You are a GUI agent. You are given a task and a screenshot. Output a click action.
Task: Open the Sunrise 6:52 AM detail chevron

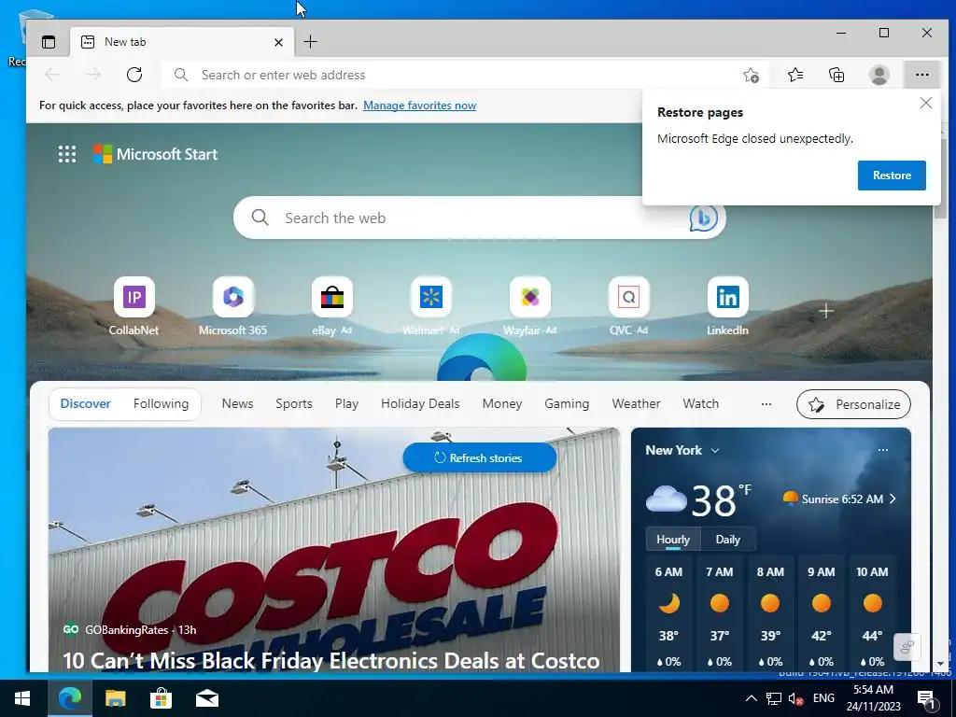(x=893, y=499)
